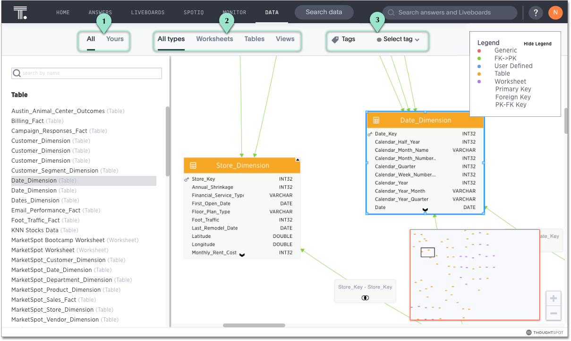Open the user profile avatar N
Image resolution: width=571 pixels, height=341 pixels.
pos(555,13)
